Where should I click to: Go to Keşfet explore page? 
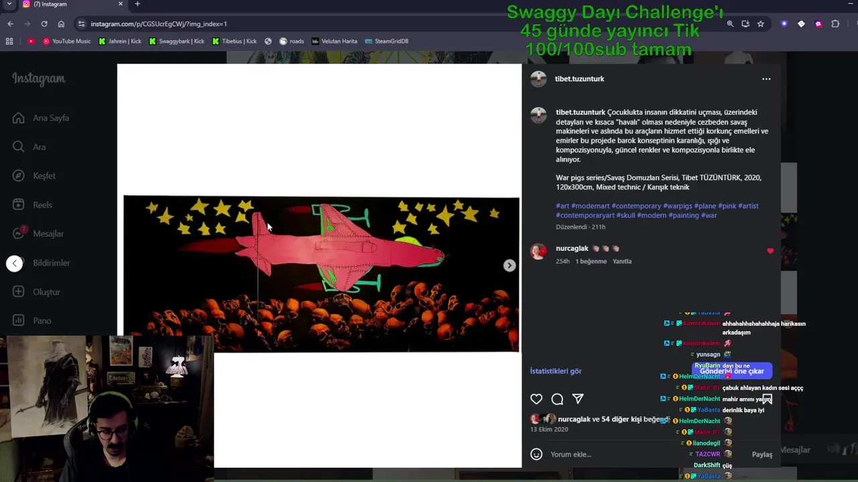point(34,175)
